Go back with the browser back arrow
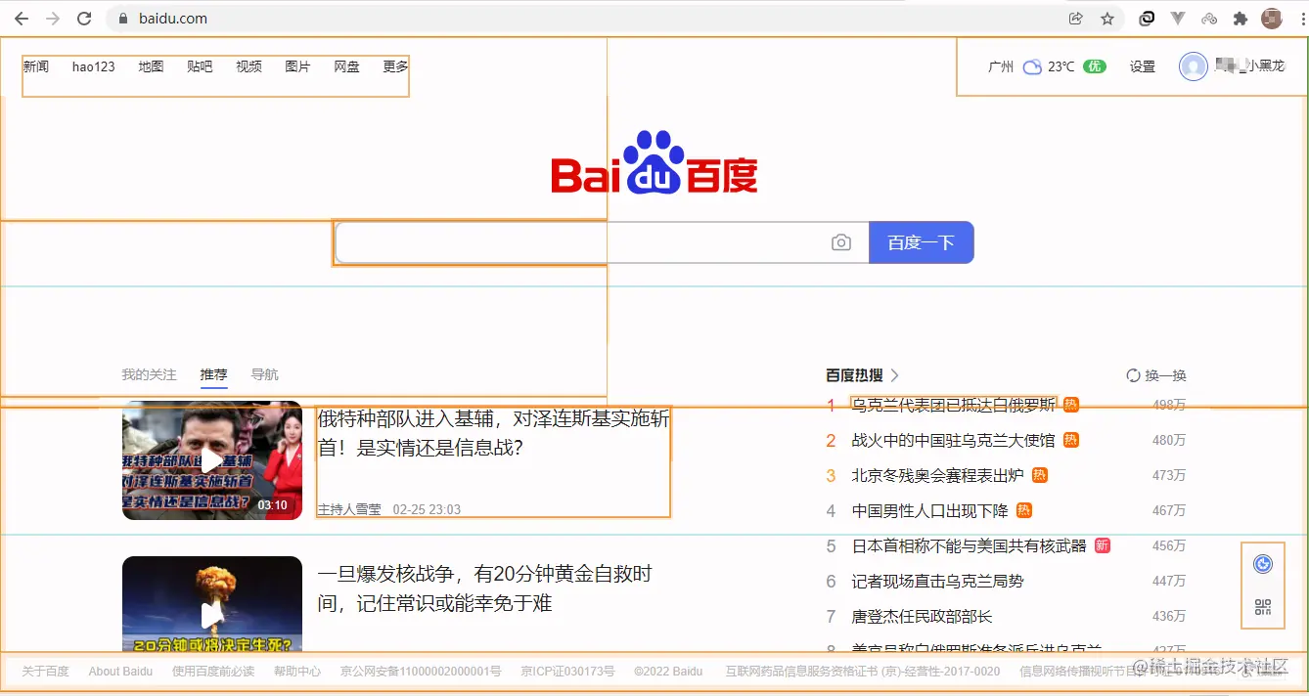The width and height of the screenshot is (1309, 696). (x=22, y=19)
